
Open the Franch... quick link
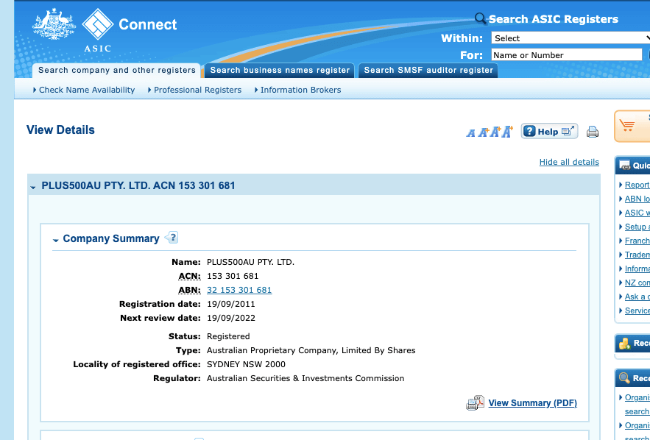tap(637, 241)
